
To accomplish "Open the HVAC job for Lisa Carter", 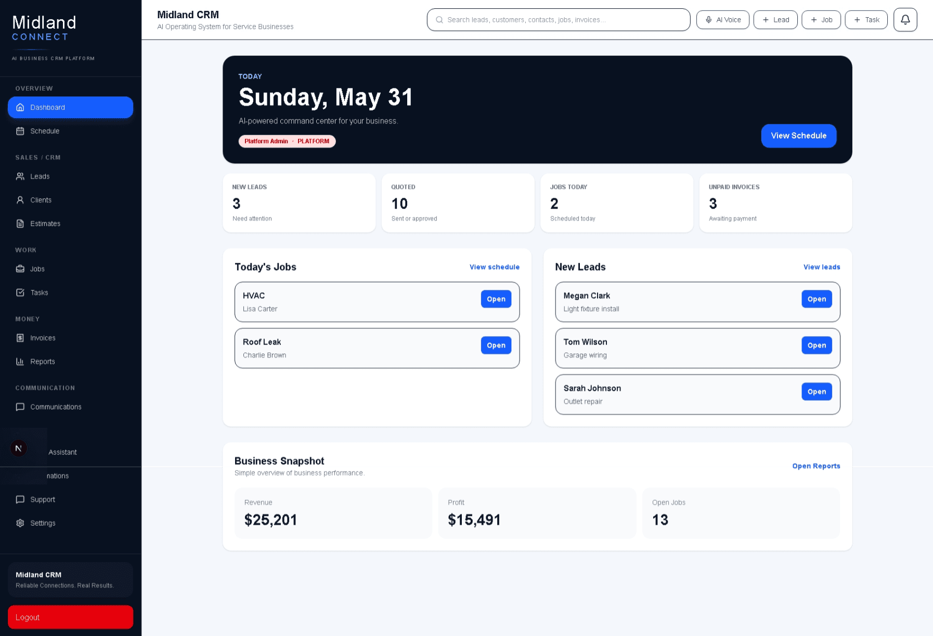I will (496, 299).
